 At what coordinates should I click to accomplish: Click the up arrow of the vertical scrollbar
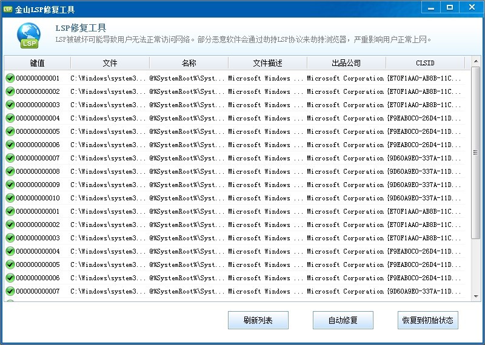(x=476, y=61)
